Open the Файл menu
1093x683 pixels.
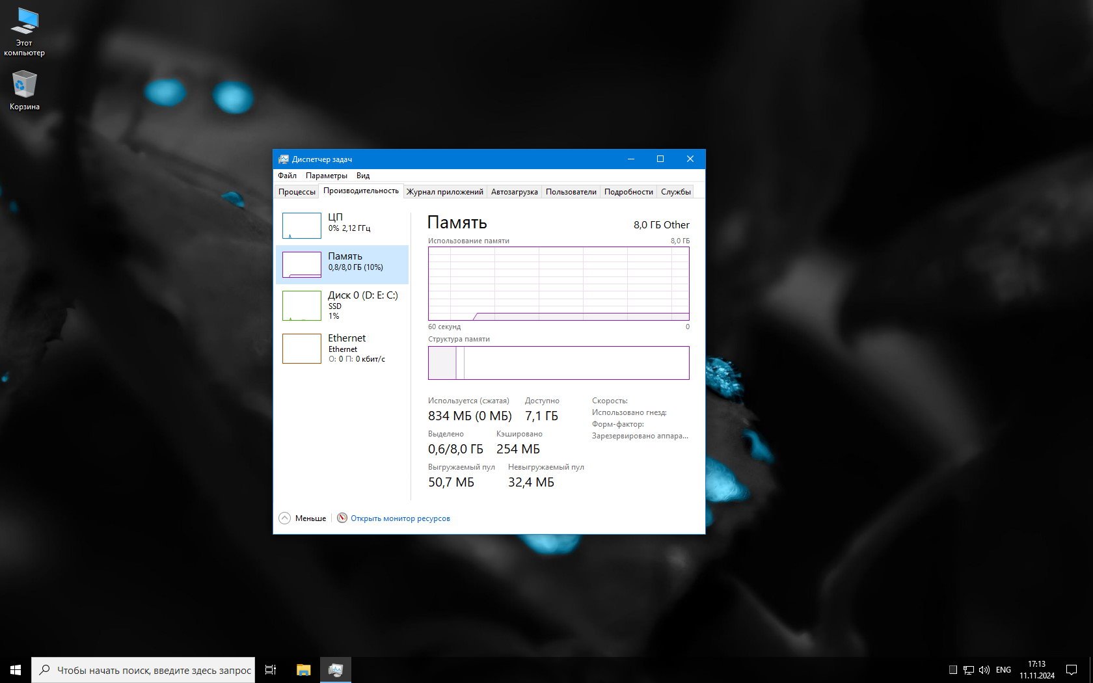coord(287,176)
